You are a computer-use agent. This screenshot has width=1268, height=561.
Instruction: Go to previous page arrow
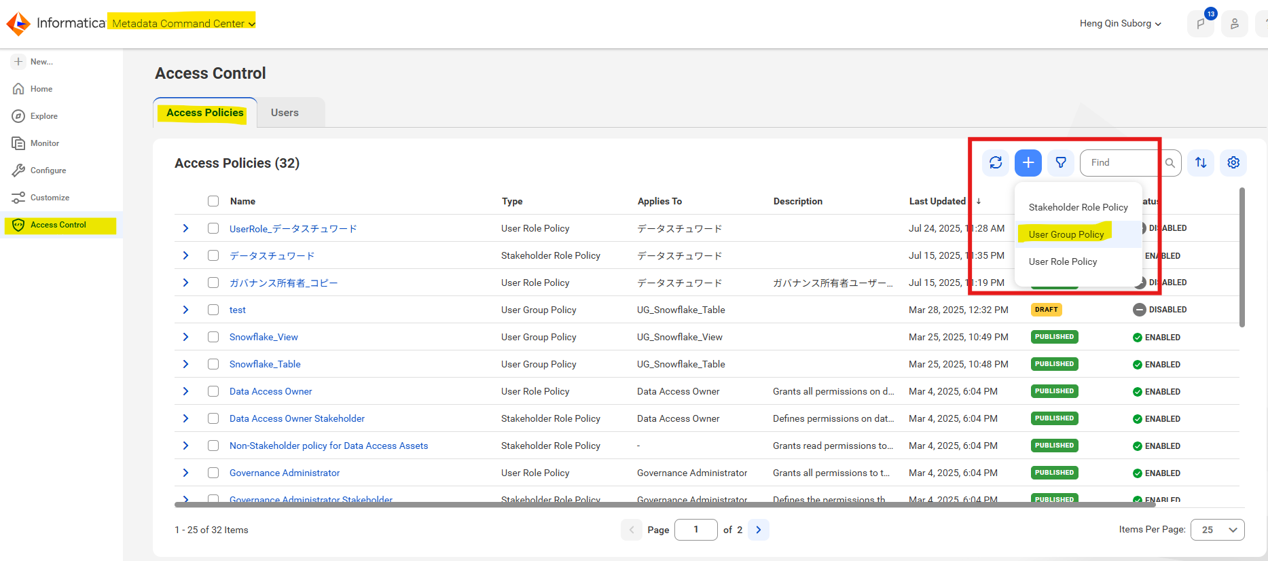point(632,530)
